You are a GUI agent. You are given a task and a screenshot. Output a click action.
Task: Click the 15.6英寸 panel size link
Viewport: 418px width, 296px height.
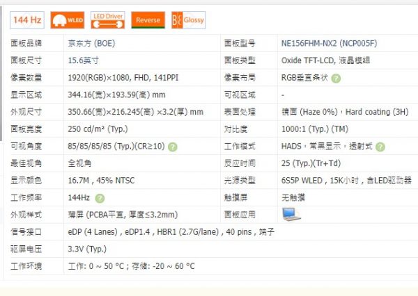[x=83, y=60]
